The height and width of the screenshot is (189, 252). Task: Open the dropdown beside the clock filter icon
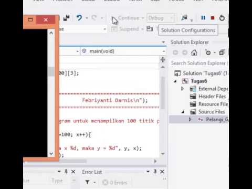[x=215, y=52]
